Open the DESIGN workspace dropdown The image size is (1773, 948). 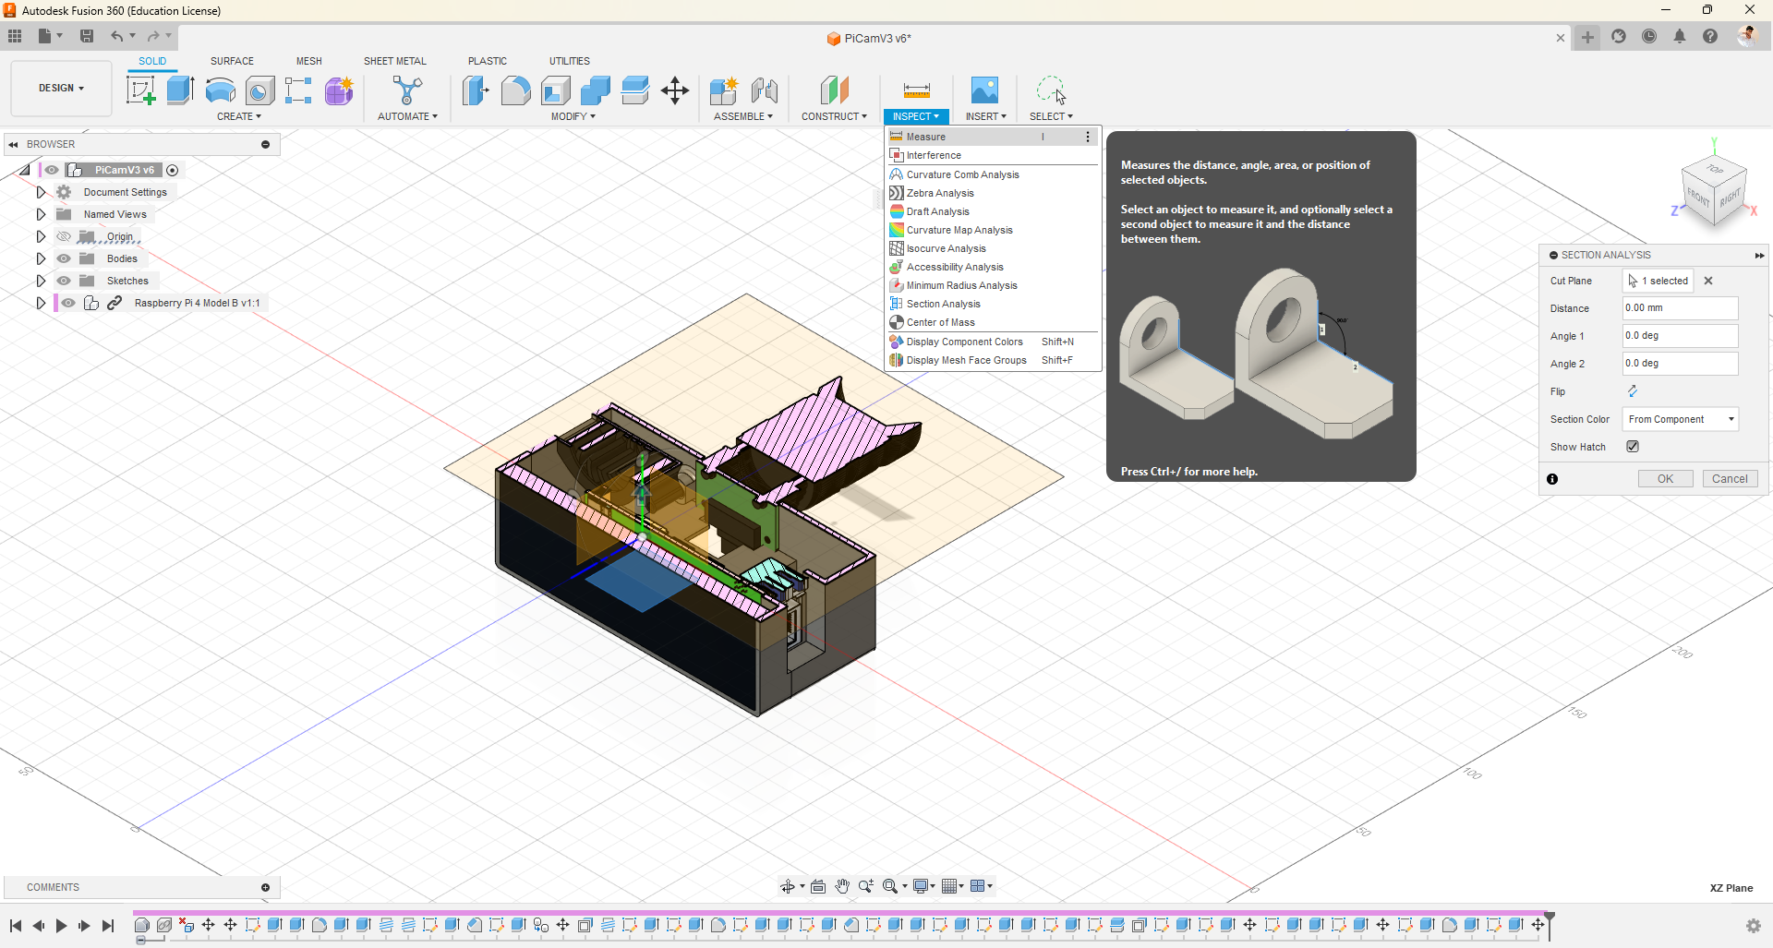pos(61,89)
